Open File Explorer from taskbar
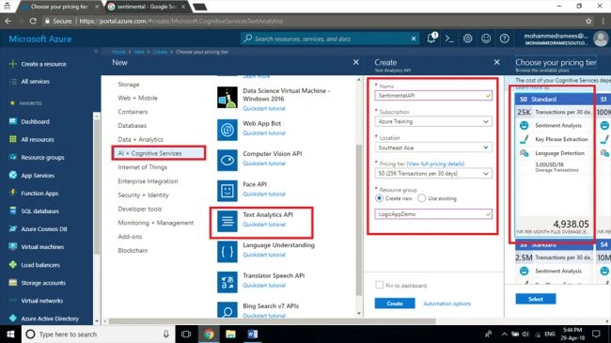This screenshot has height=343, width=611. click(x=230, y=334)
